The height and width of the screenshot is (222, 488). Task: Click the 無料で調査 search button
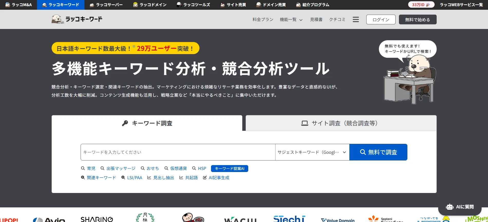378,152
